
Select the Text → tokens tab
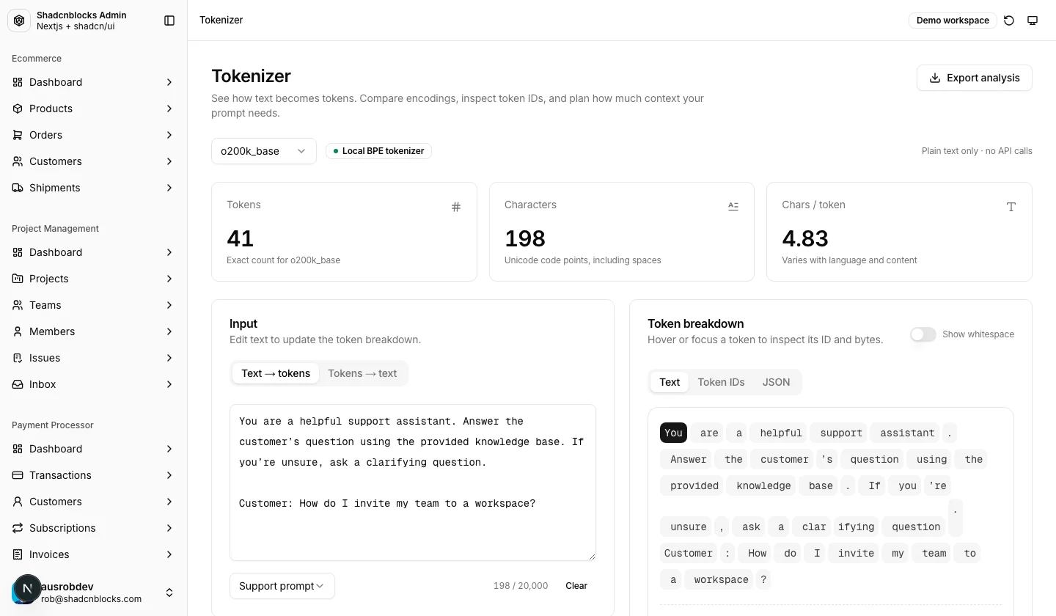point(276,373)
